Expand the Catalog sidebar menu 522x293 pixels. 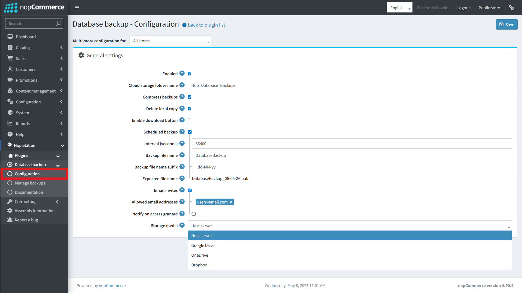[34, 47]
